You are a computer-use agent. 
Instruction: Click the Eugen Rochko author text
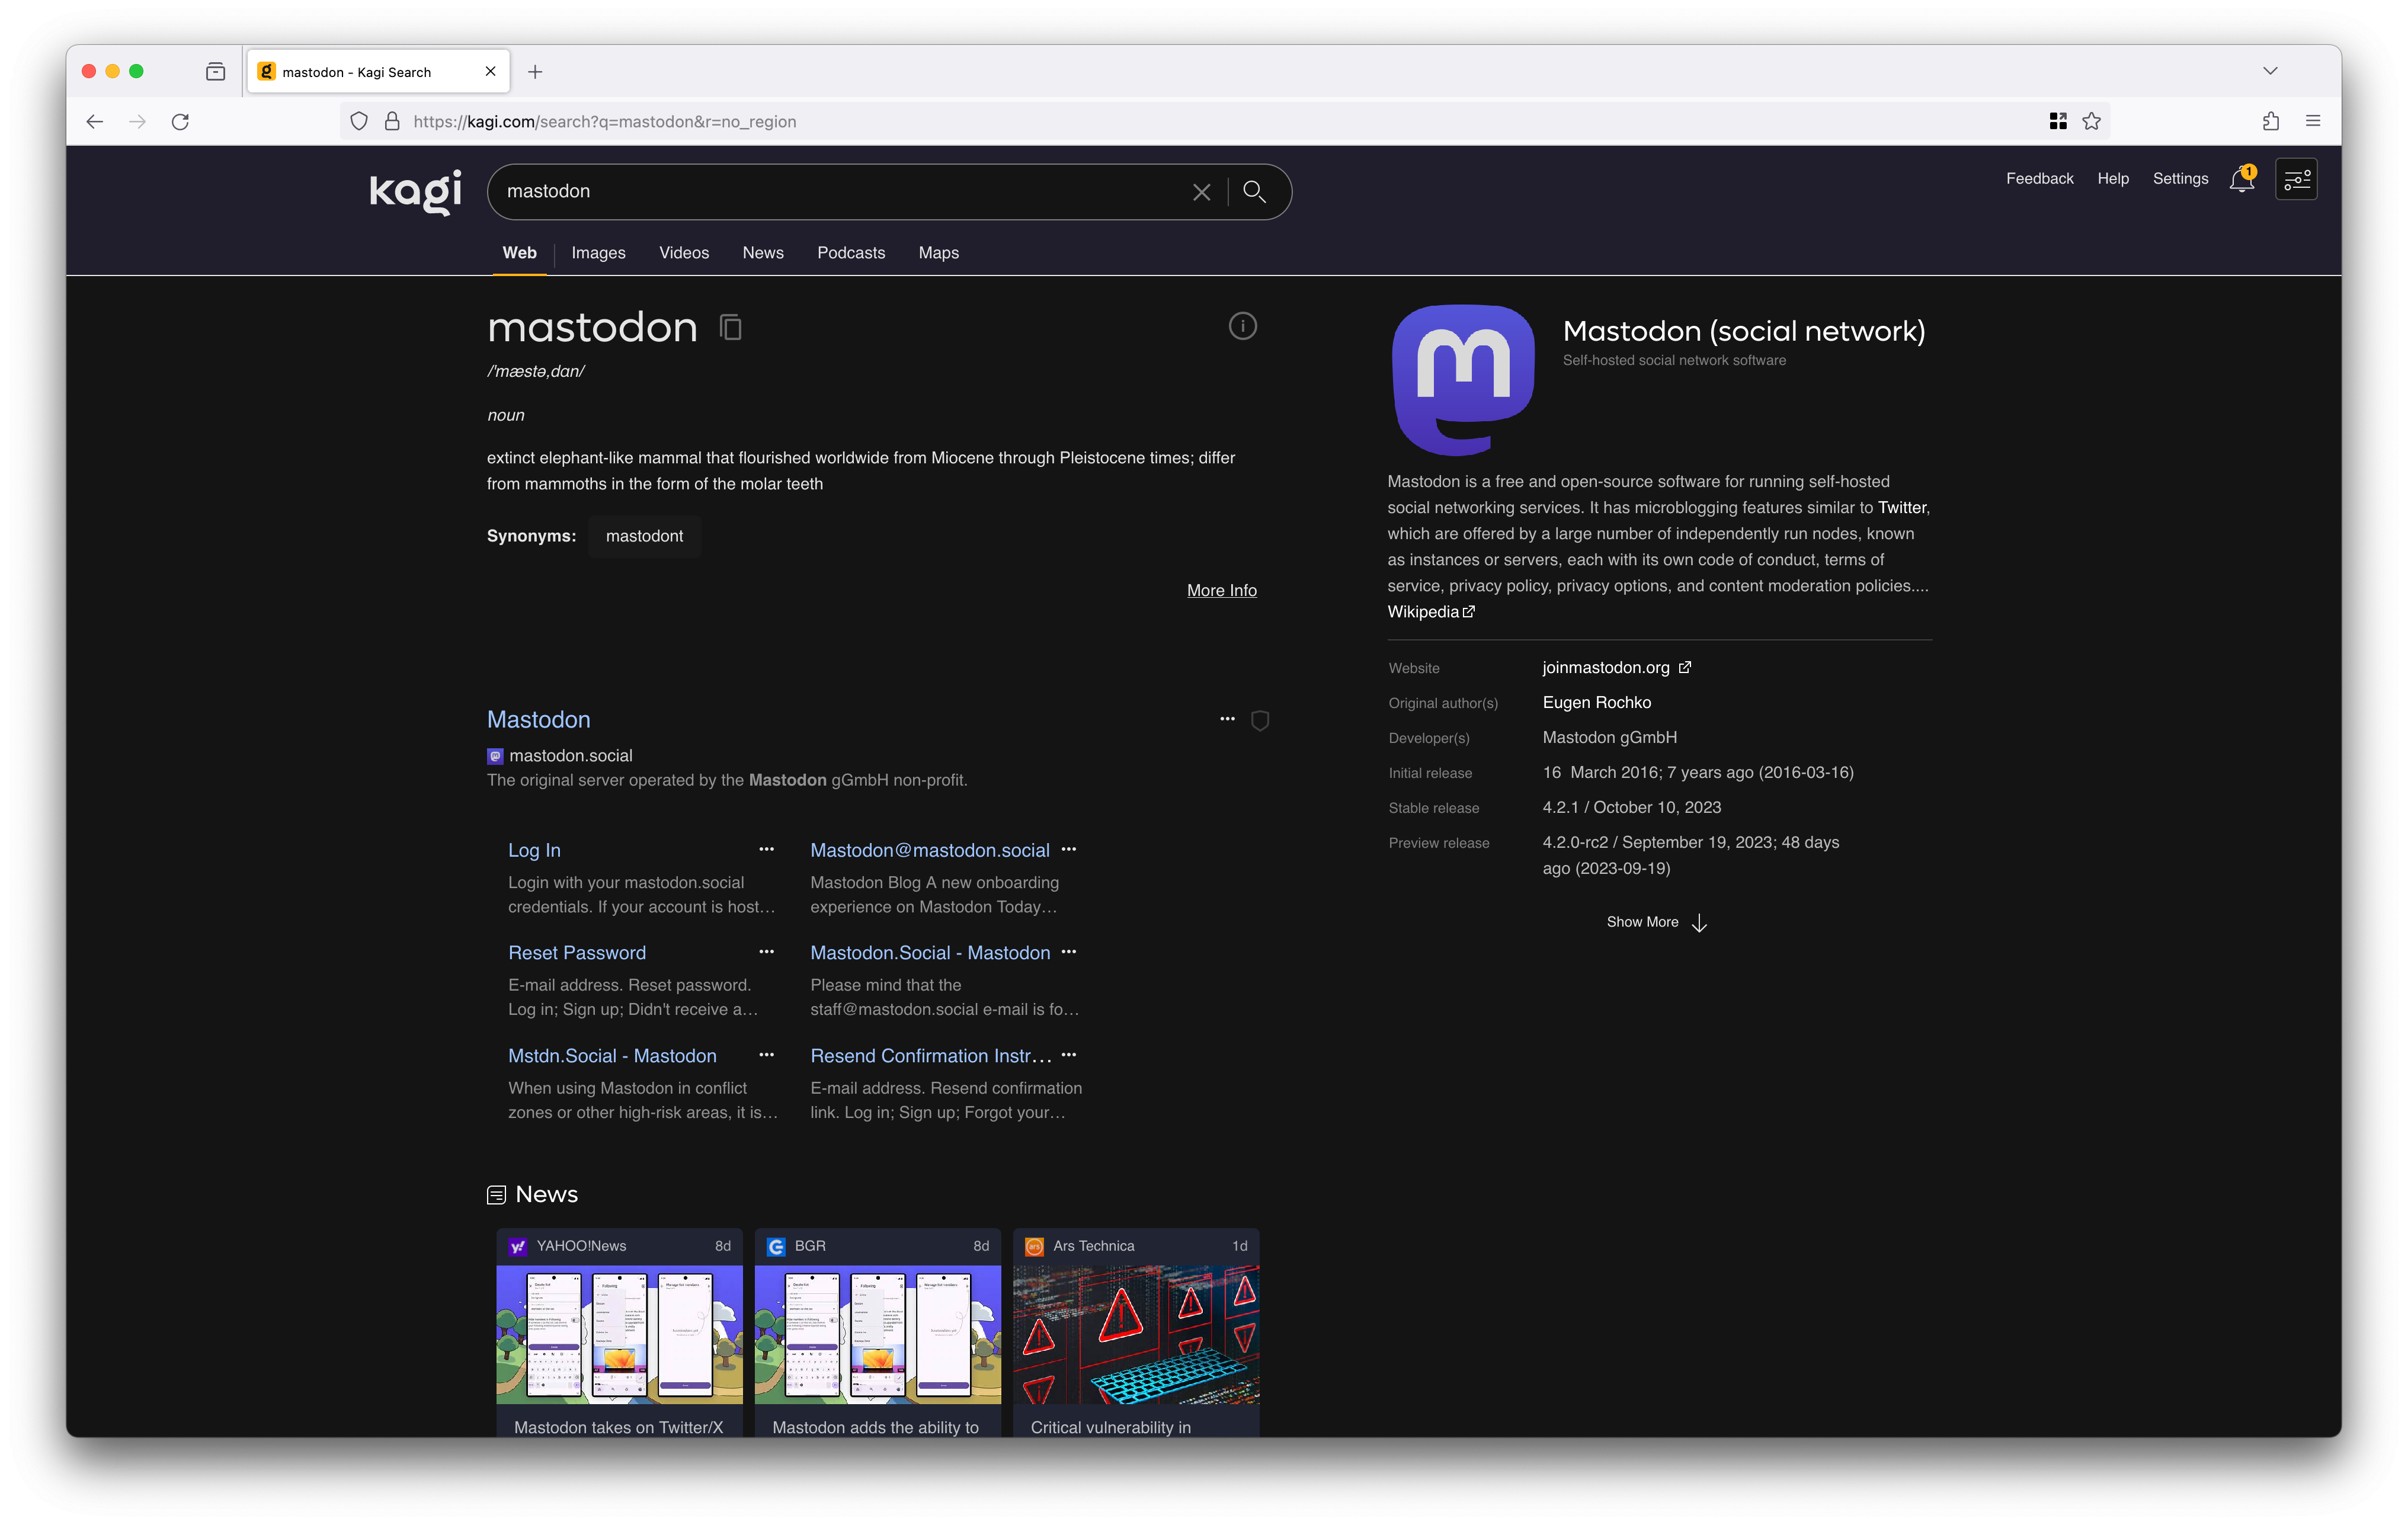click(1596, 702)
